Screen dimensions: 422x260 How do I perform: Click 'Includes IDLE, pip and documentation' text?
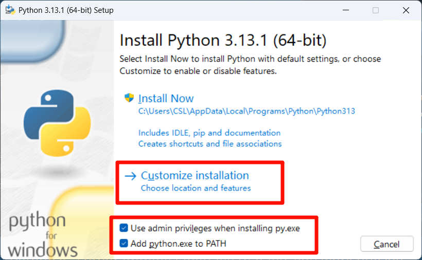pyautogui.click(x=209, y=133)
